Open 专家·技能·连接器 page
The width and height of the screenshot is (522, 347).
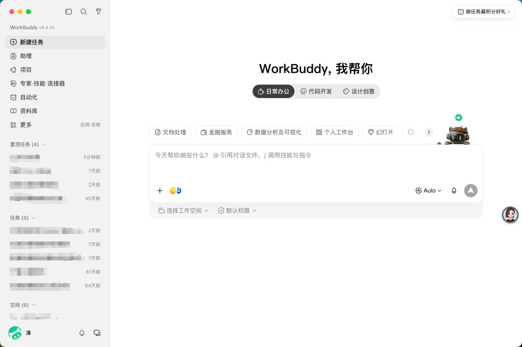pyautogui.click(x=55, y=83)
